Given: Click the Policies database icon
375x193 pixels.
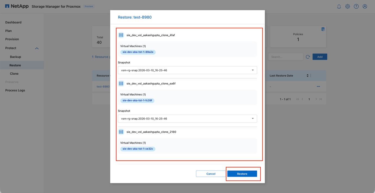Looking at the screenshot, I should point(323,29).
